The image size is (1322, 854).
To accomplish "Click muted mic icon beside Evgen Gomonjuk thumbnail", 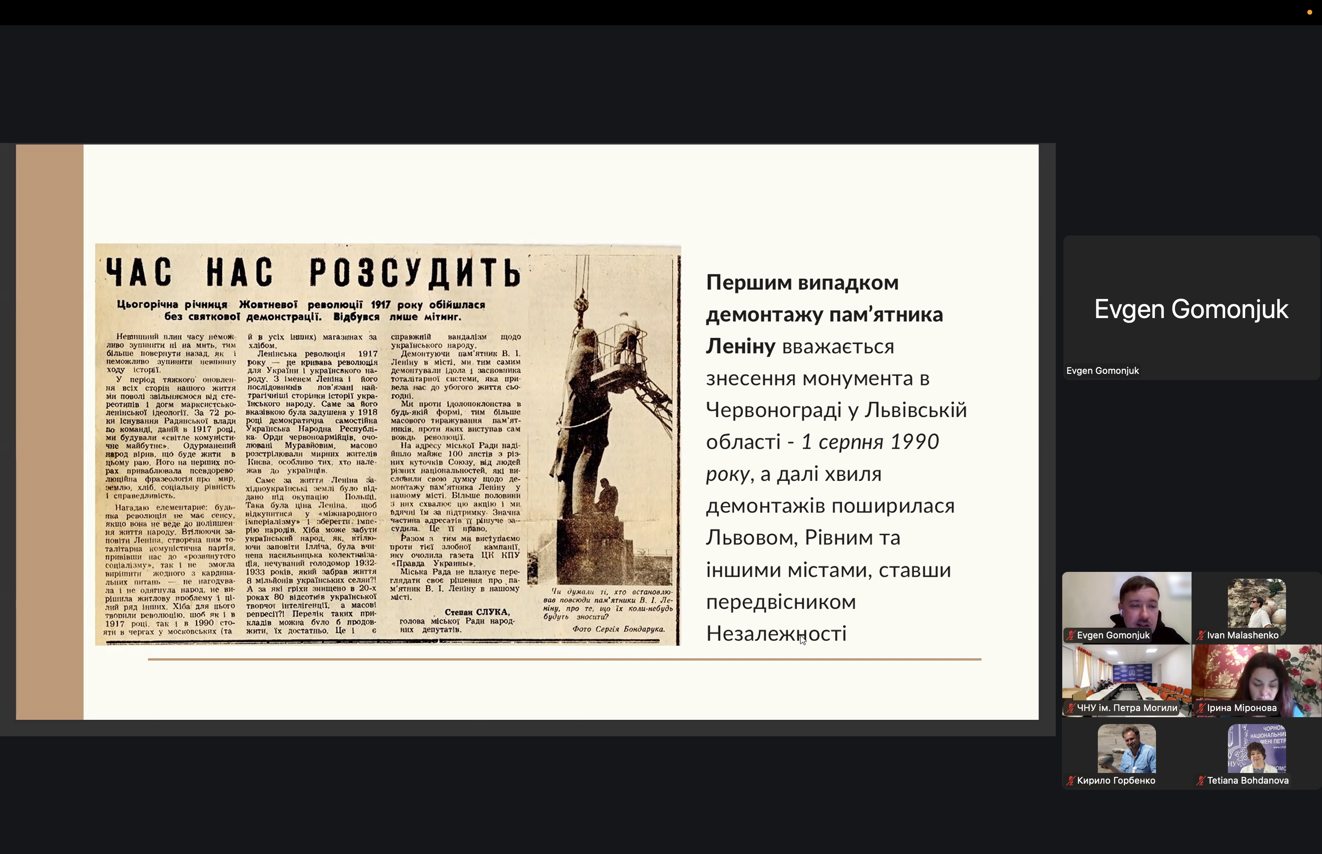I will point(1071,635).
